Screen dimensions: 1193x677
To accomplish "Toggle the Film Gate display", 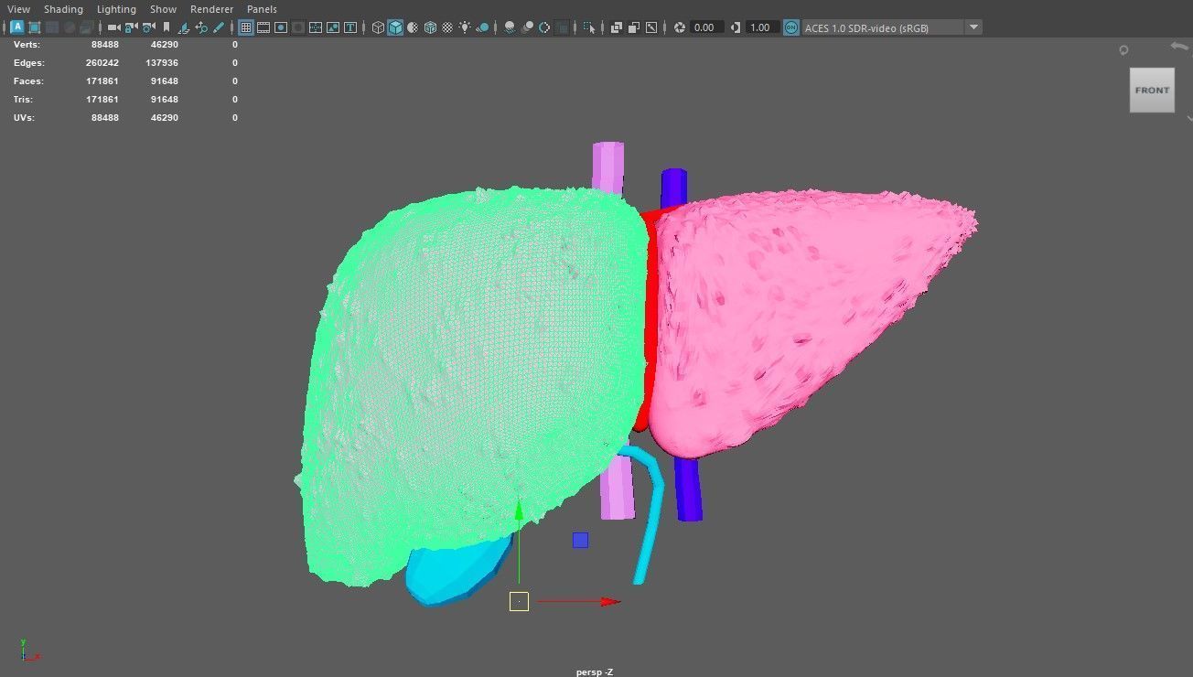I will click(263, 27).
